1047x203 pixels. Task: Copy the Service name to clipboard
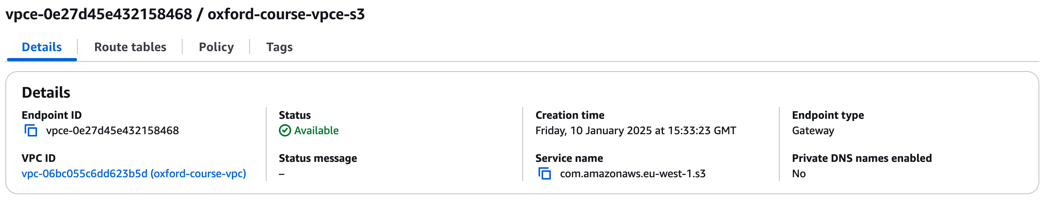545,174
